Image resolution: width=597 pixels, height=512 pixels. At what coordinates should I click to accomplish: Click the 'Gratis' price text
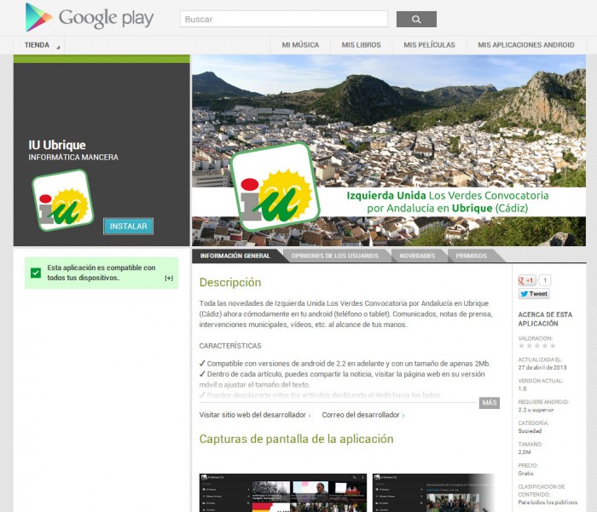(x=525, y=473)
